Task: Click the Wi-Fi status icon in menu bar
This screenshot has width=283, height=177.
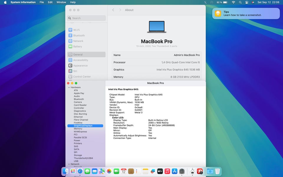Action: [233, 2]
